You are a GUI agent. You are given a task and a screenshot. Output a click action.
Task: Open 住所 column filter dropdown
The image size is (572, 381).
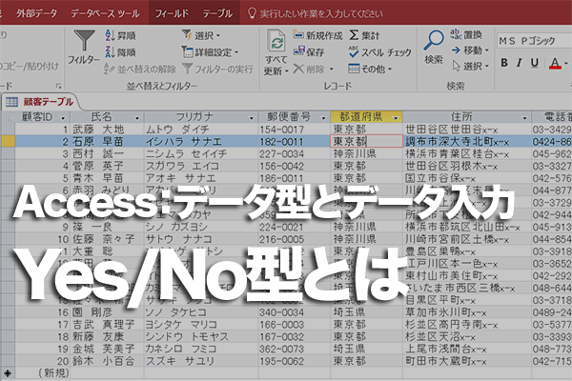pyautogui.click(x=524, y=118)
